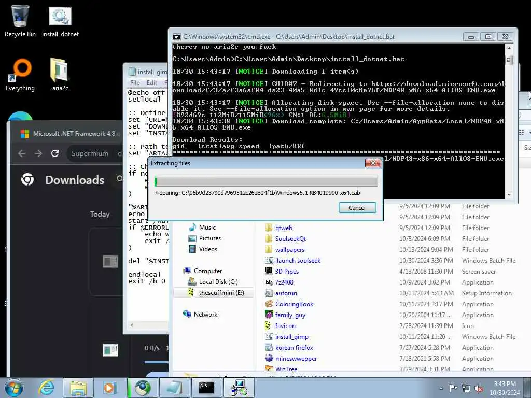The width and height of the screenshot is (531, 398).
Task: Select the korean firefox application
Action: (x=289, y=347)
